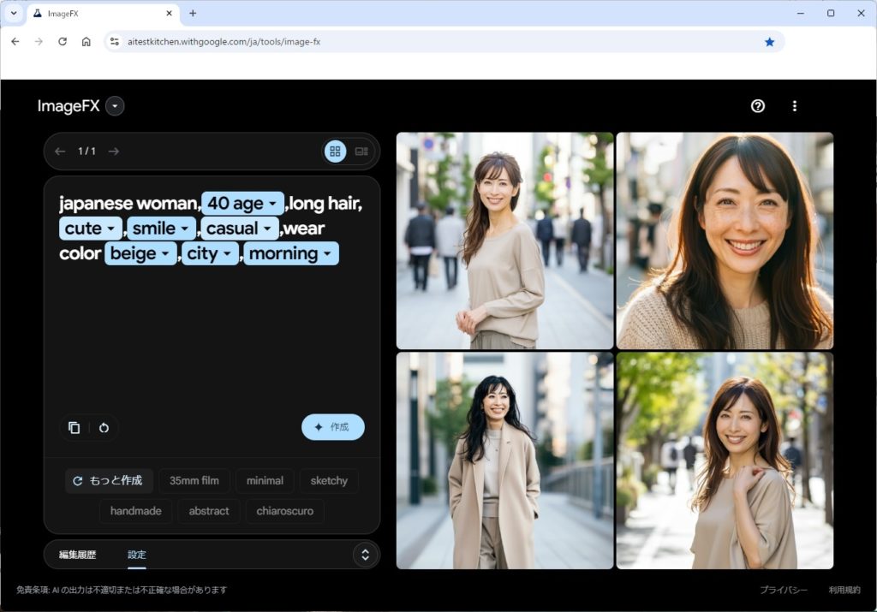
Task: Switch to single image detail view
Action: tap(361, 152)
